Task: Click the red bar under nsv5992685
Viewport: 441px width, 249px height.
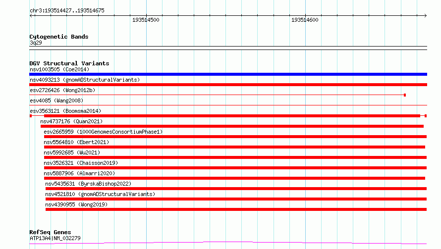Action: [235, 157]
